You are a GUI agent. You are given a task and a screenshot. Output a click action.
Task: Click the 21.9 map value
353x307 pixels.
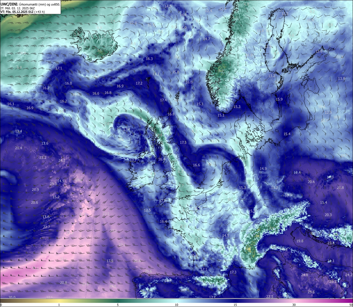point(35,189)
